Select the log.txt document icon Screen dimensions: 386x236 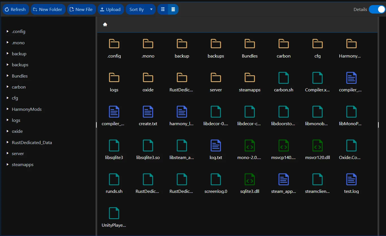click(216, 145)
